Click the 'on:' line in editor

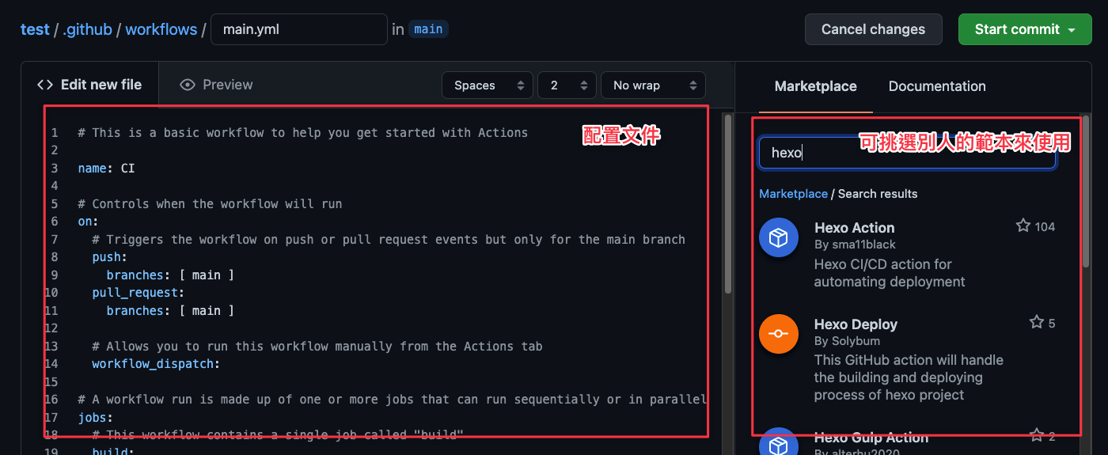click(88, 222)
